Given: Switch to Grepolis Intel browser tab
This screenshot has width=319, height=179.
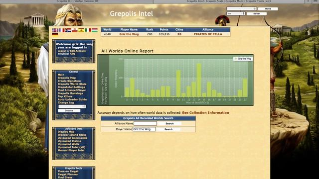Looking at the screenshot, I should point(229,1).
